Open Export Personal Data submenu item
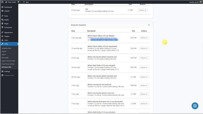Viewport: 203px width, 114px height. click(x=8, y=61)
